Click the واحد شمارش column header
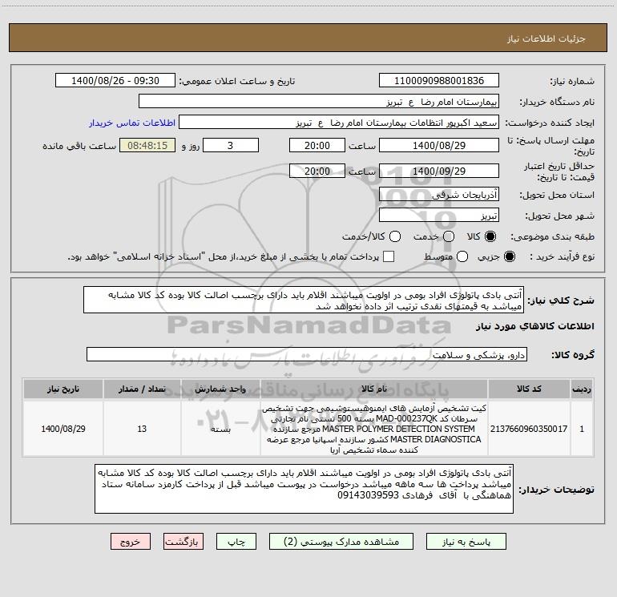Image resolution: width=617 pixels, height=597 pixels. point(220,389)
